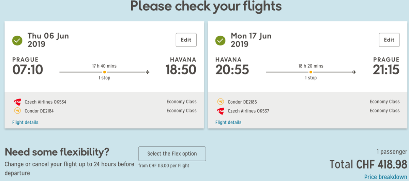
Task: Click the return 18 h 20 mins duration
Action: [x=311, y=66]
